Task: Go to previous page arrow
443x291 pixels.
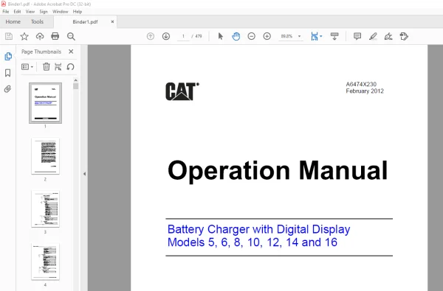Action: tap(151, 36)
